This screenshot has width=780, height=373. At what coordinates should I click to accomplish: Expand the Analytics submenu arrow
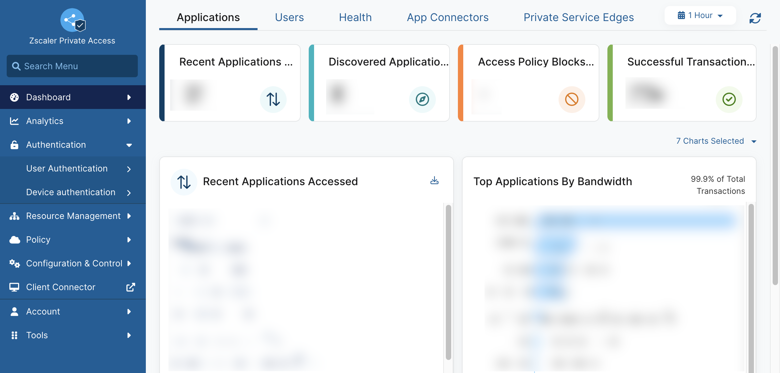click(x=129, y=121)
